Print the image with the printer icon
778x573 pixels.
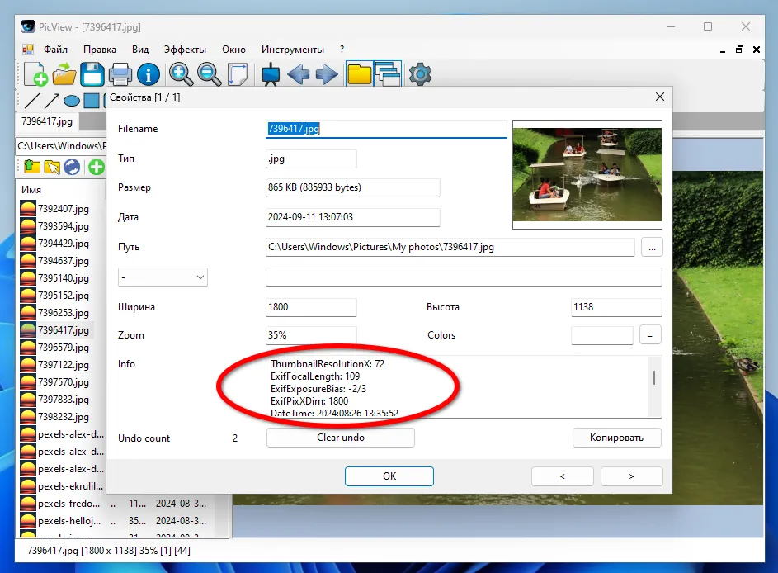(x=120, y=74)
